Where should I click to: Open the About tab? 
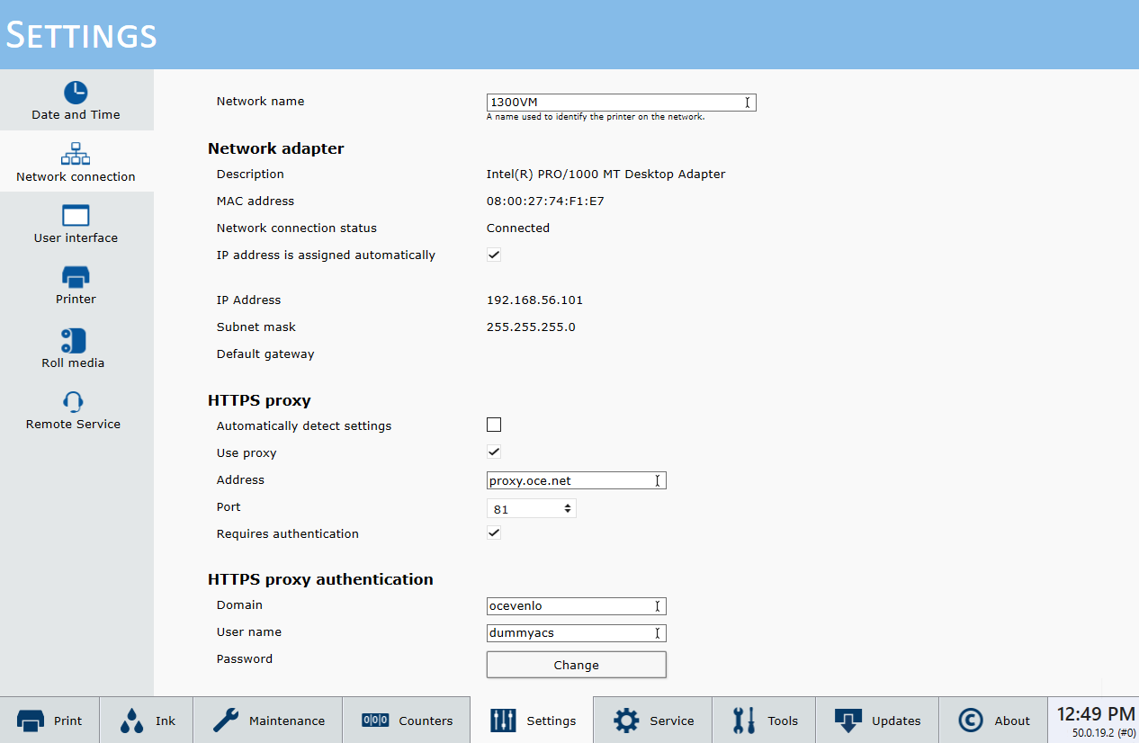[x=993, y=721]
